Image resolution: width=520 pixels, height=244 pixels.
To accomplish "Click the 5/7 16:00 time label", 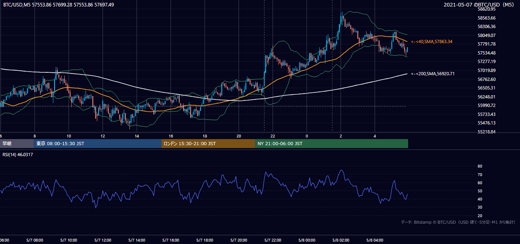I will [x=171, y=240].
